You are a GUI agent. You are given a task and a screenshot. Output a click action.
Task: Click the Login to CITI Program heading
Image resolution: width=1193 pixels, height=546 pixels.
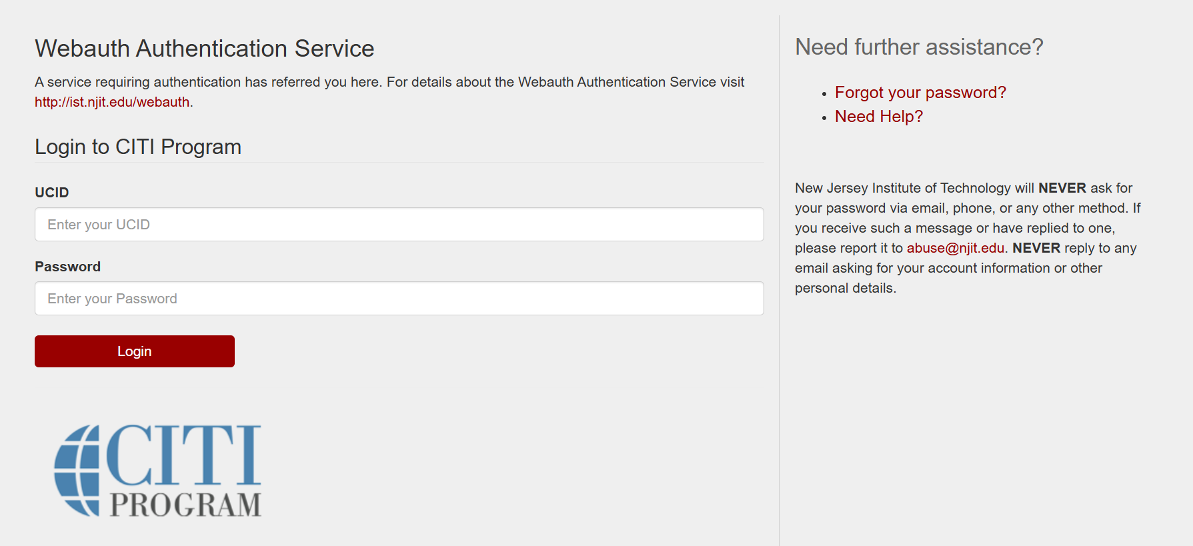pos(138,147)
